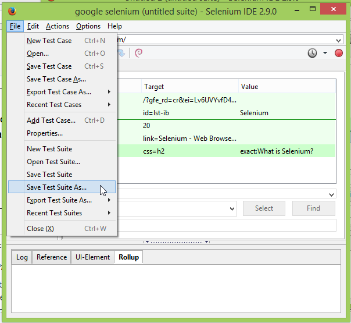
Task: Click the Value cell 'Selenium'
Action: (x=254, y=113)
